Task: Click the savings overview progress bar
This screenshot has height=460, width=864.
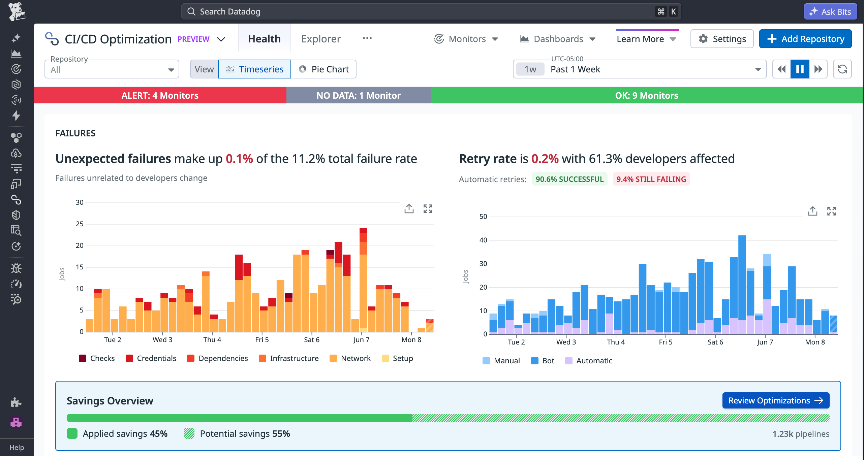Action: (448, 418)
